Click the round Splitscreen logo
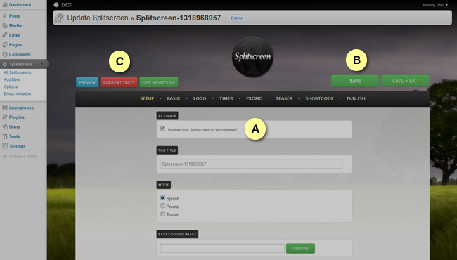The image size is (457, 260). (252, 56)
